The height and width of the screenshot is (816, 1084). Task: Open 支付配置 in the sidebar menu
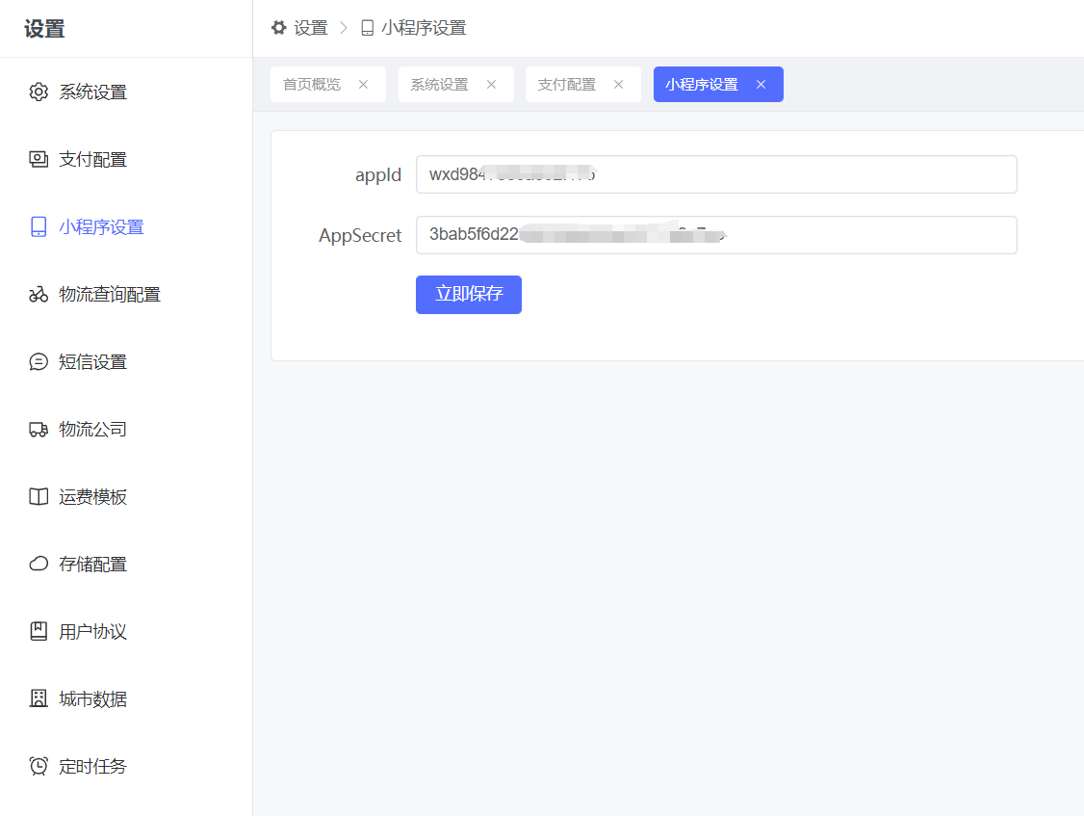[x=126, y=159]
